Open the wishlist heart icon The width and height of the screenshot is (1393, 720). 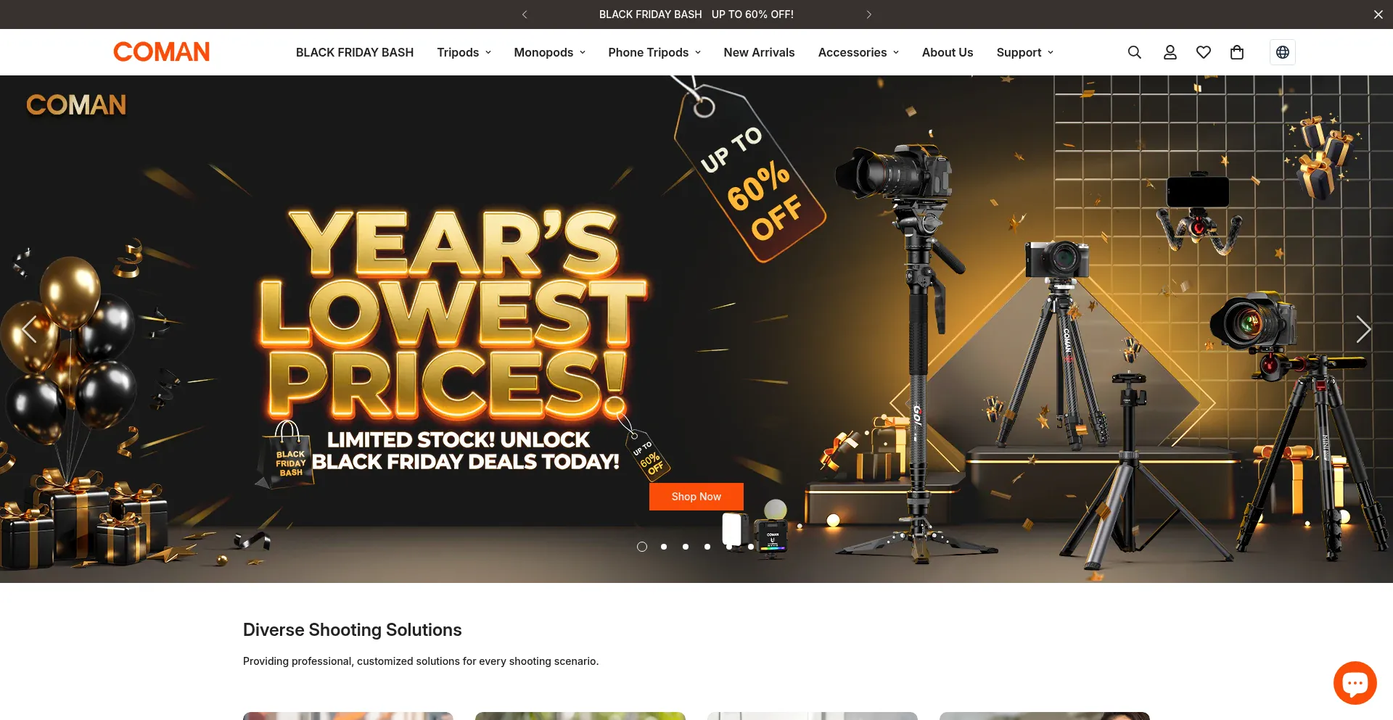pos(1204,52)
